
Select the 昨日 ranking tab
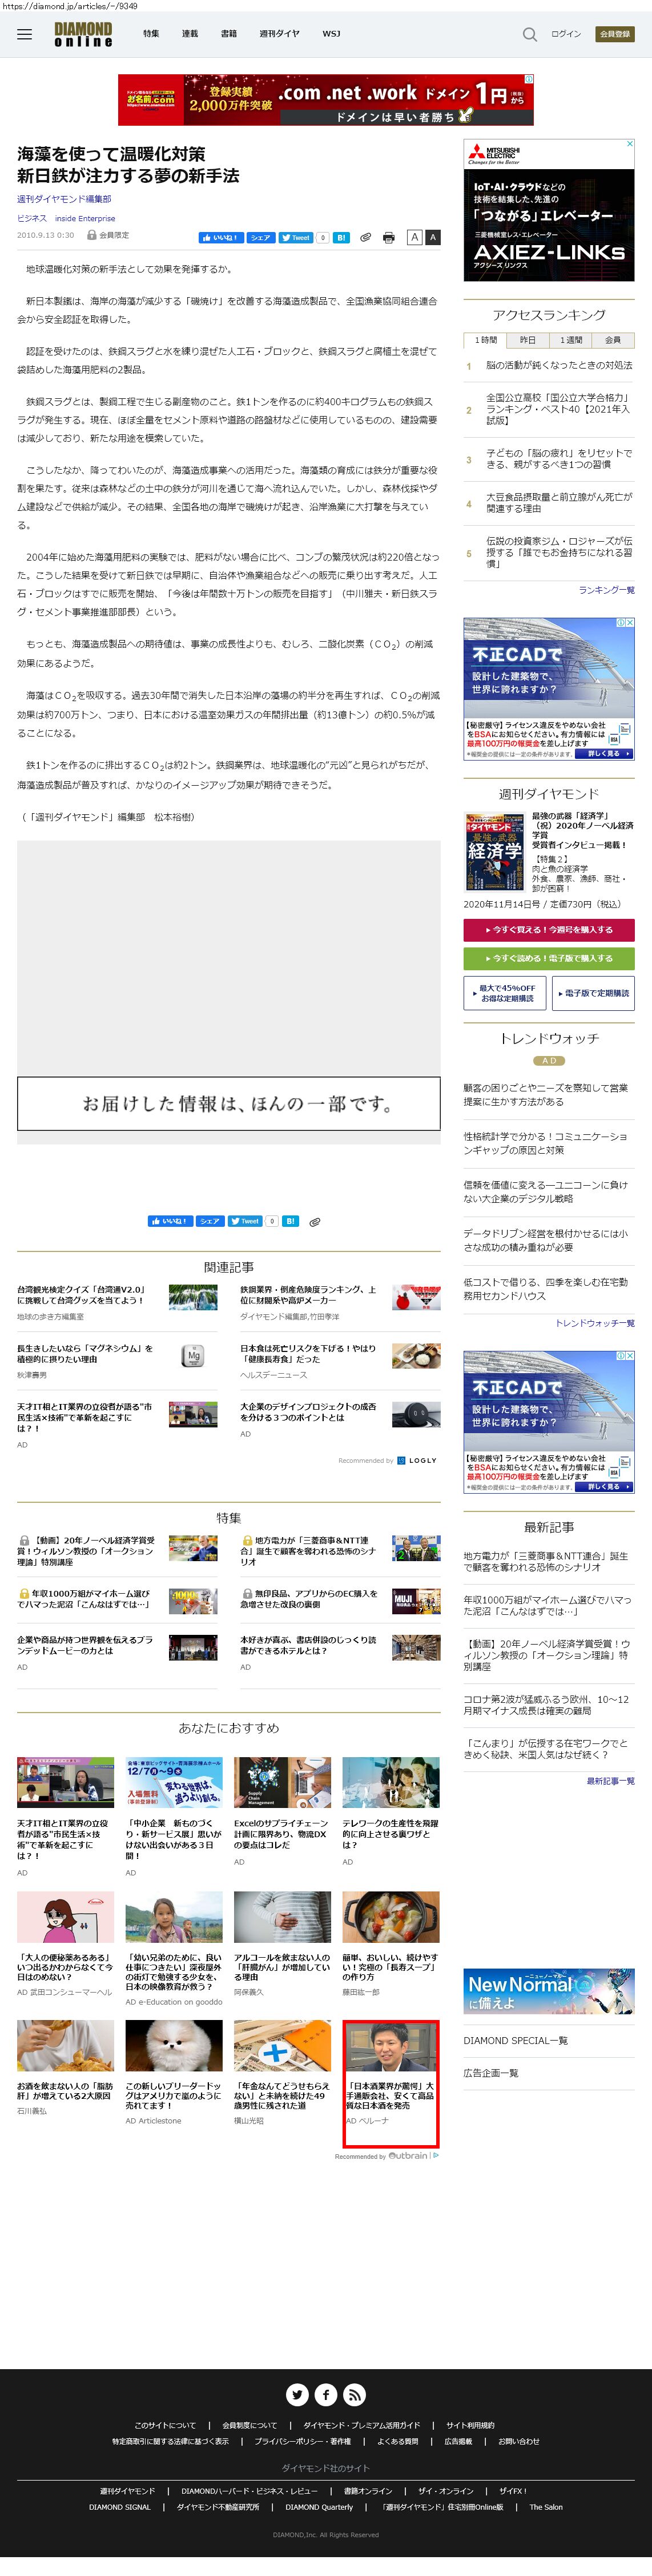527,340
